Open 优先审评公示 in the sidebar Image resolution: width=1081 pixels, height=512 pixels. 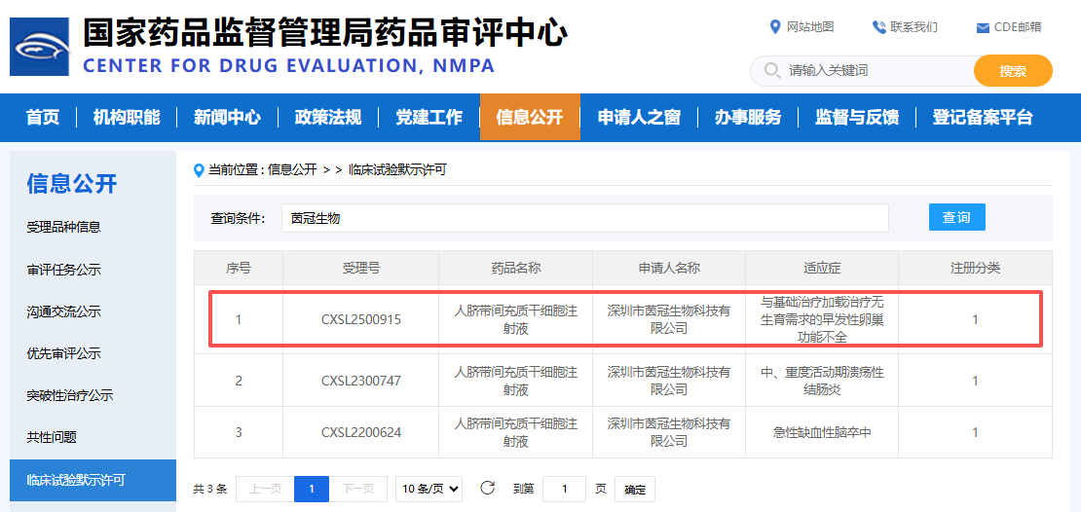pos(63,353)
